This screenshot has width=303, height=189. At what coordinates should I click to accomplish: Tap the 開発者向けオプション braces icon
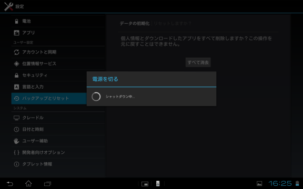[16, 153]
